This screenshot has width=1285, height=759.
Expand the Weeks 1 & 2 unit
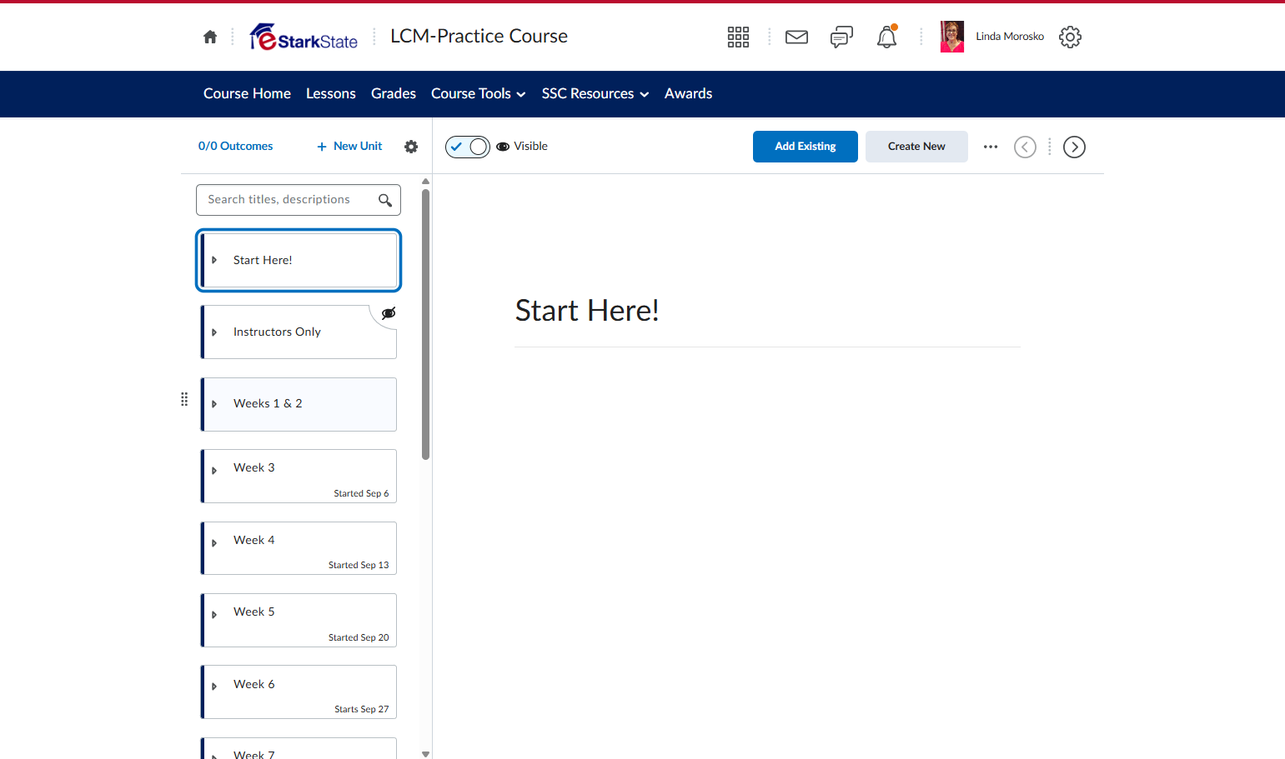point(214,404)
